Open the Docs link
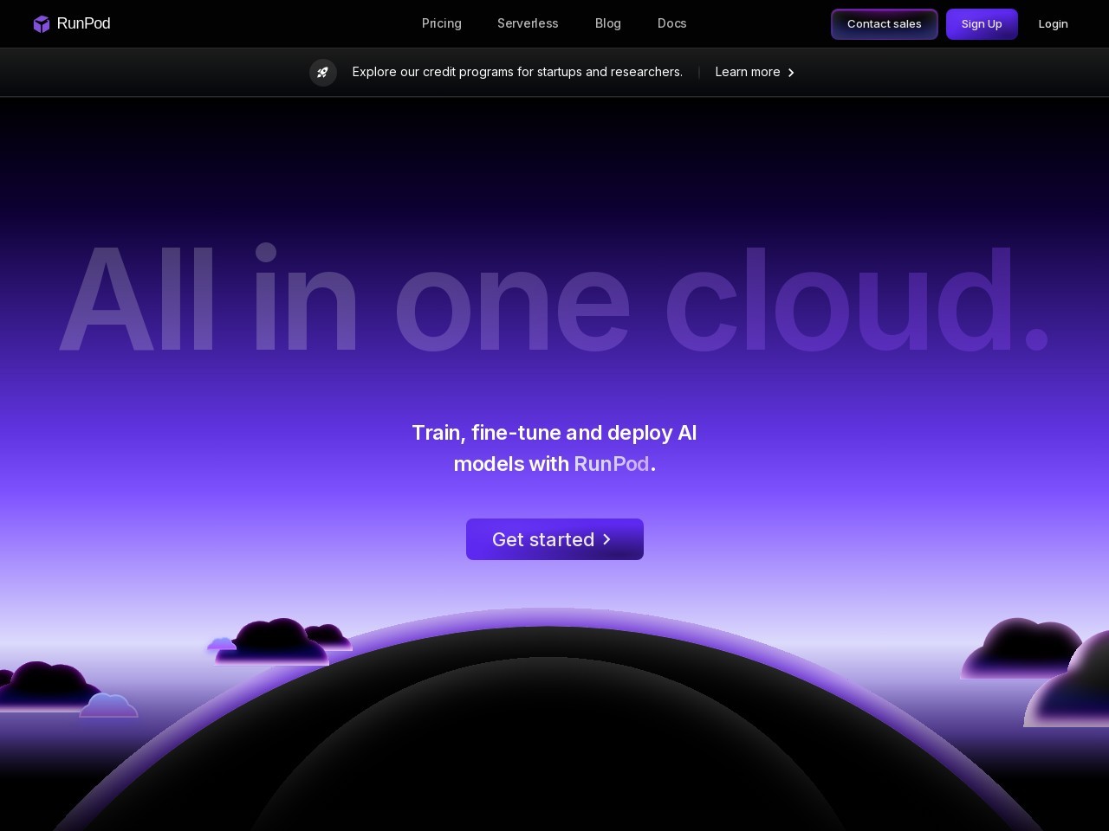Screen dimensions: 1109x831 point(672,23)
